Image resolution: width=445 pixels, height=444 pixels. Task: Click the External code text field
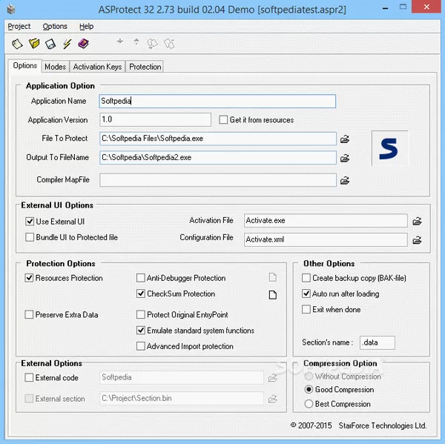[x=182, y=377]
